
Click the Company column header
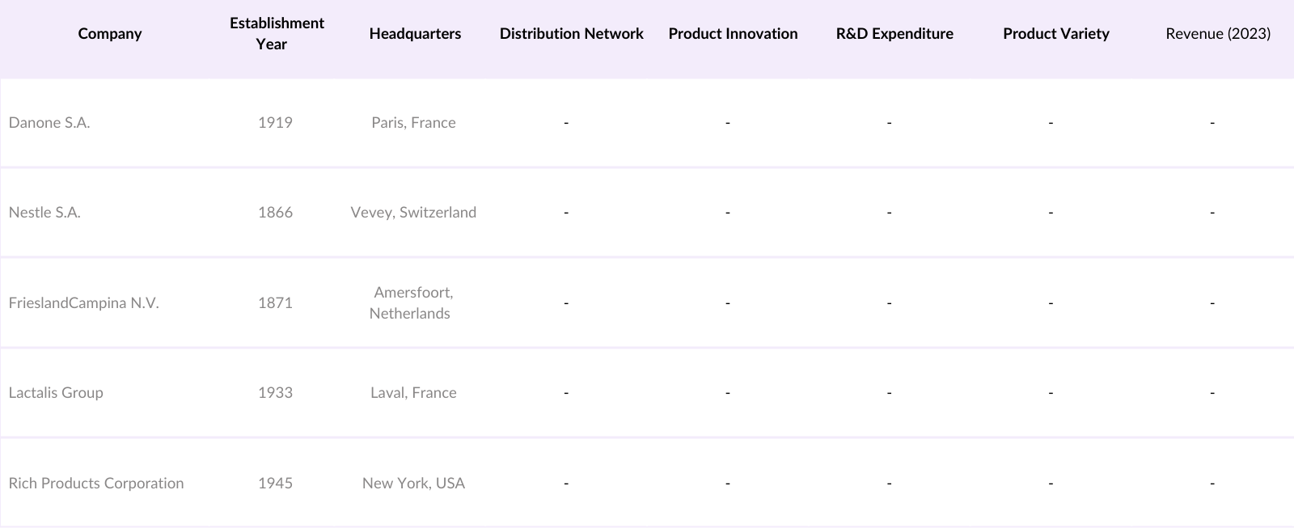[x=110, y=34]
